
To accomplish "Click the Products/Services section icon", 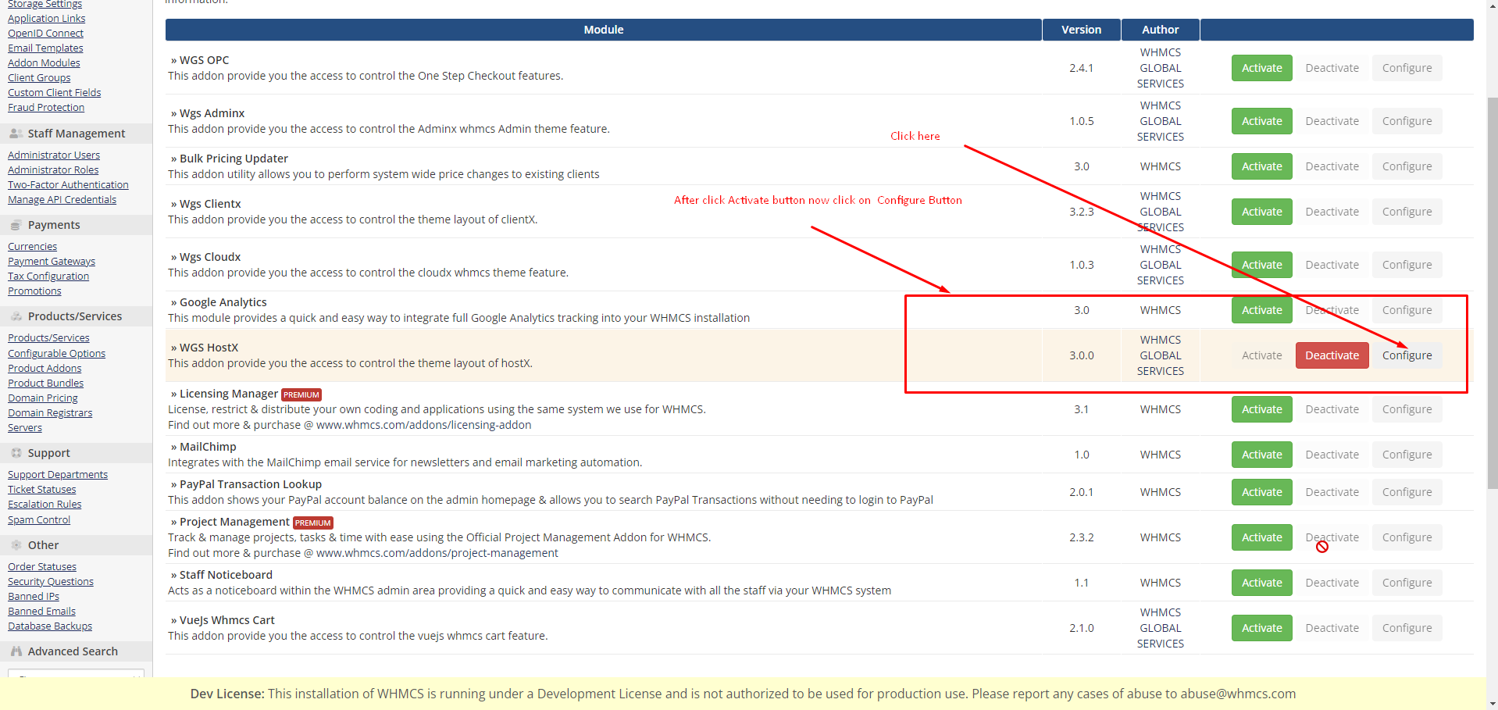I will pyautogui.click(x=16, y=316).
